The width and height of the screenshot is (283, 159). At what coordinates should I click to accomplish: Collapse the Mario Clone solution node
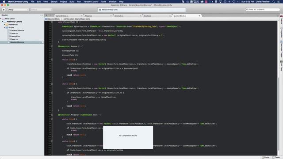click(x=1, y=19)
